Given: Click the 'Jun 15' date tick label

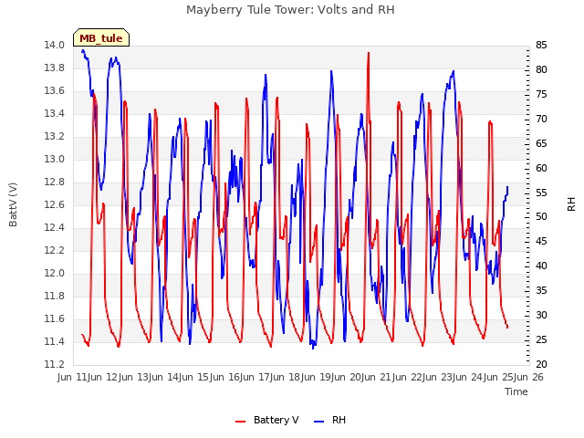Looking at the screenshot, I should pyautogui.click(x=195, y=377).
